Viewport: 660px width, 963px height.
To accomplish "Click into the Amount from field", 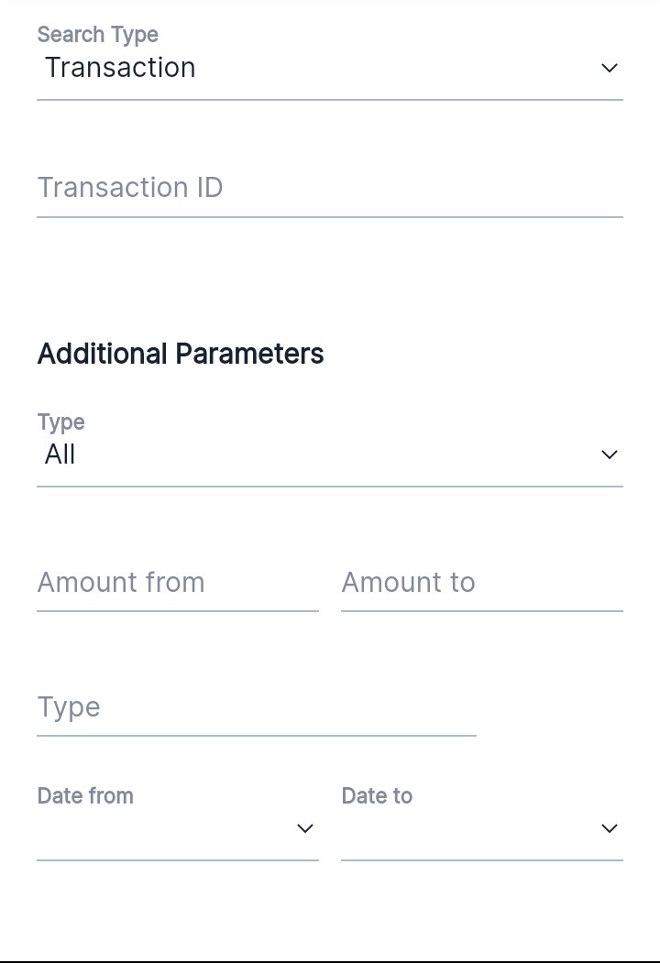I will click(x=178, y=583).
